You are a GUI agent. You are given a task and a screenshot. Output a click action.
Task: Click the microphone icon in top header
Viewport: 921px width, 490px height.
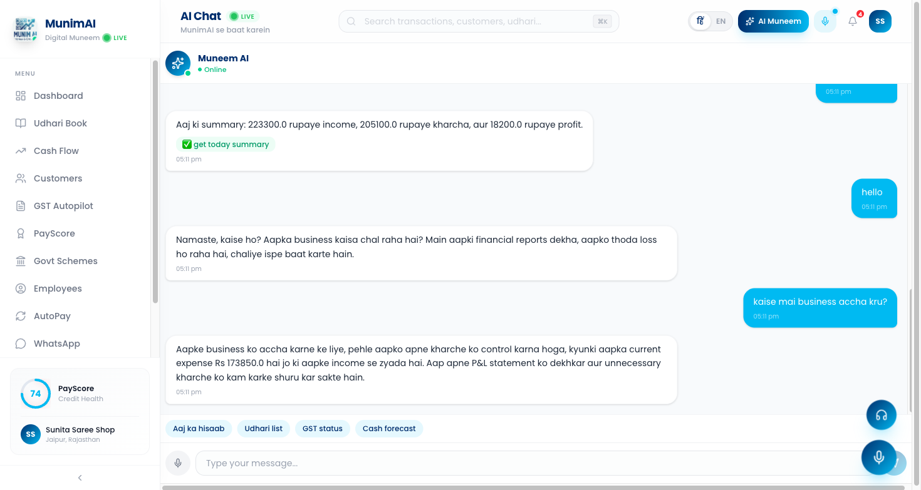pos(825,21)
